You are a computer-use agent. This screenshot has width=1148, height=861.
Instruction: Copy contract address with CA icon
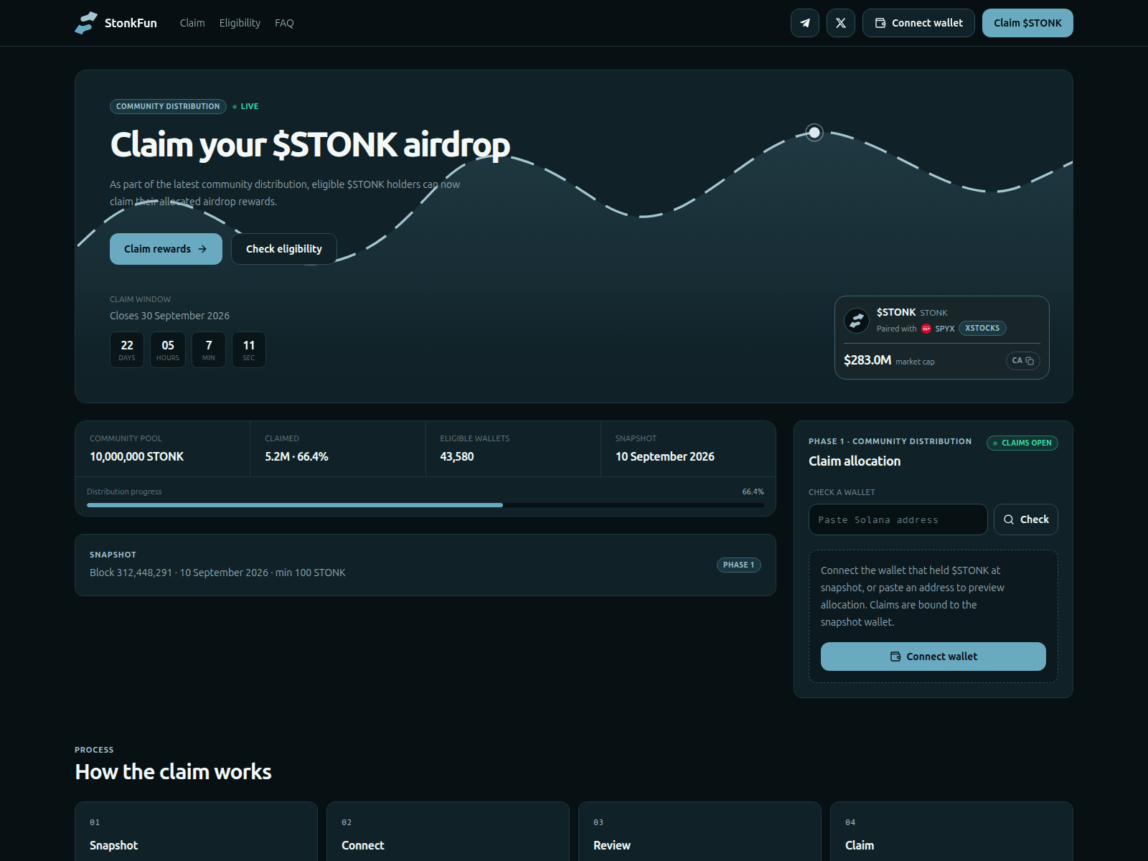tap(1023, 361)
